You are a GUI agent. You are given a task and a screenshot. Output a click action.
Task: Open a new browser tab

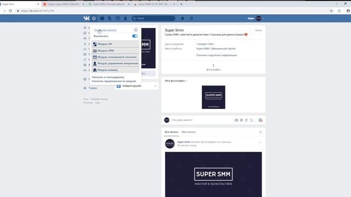(x=182, y=4)
